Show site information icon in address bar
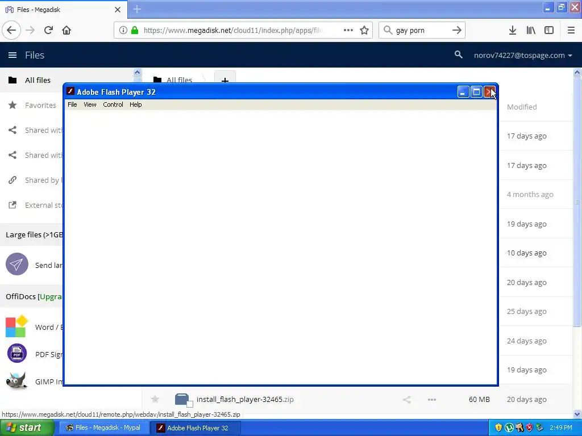 pyautogui.click(x=123, y=30)
